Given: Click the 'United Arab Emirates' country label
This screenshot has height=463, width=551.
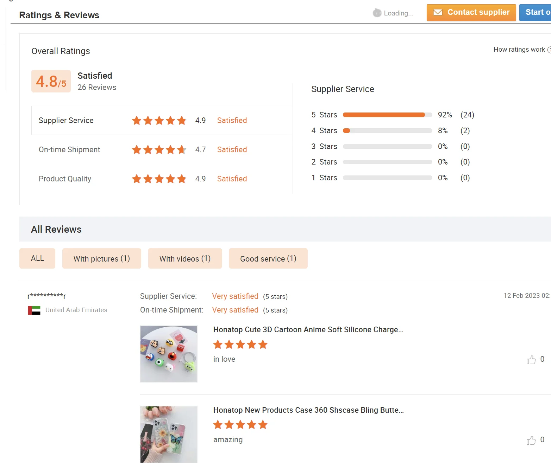Looking at the screenshot, I should (x=76, y=310).
